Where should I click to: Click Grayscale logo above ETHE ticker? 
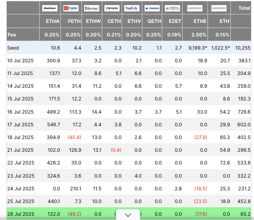196,8
